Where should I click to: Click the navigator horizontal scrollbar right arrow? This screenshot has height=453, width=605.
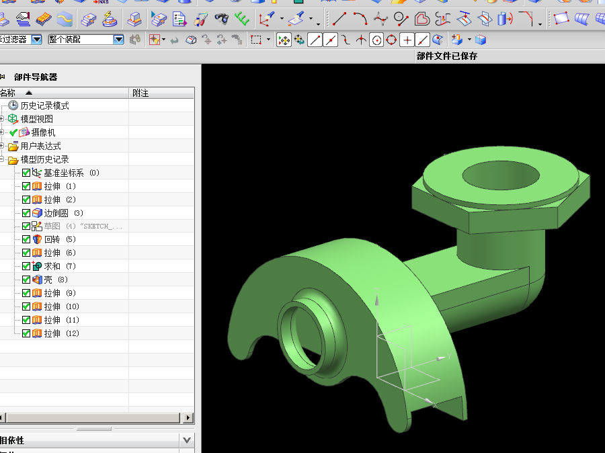(188, 418)
